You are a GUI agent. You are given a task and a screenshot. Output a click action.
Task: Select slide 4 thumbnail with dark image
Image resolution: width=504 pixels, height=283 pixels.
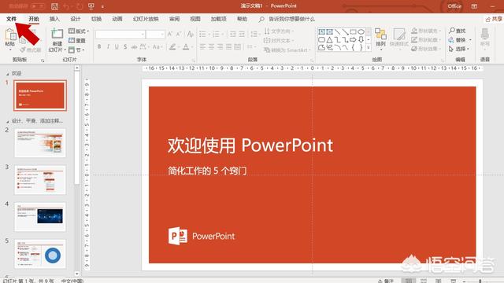click(40, 217)
